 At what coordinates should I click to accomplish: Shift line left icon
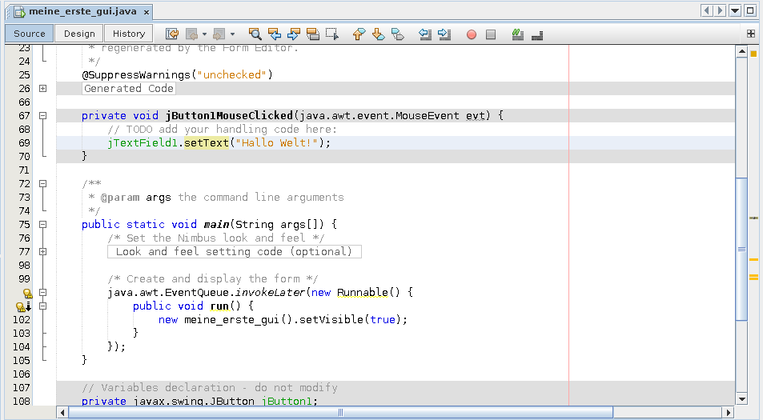tap(425, 34)
